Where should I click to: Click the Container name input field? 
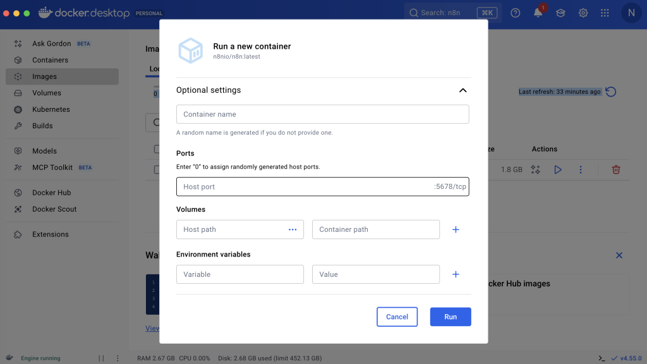(322, 114)
